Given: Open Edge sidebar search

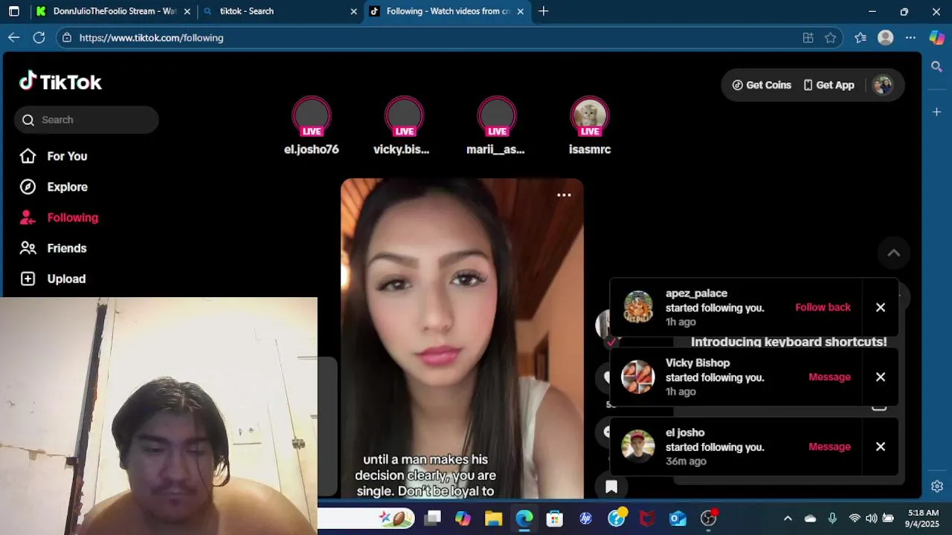Looking at the screenshot, I should tap(937, 67).
